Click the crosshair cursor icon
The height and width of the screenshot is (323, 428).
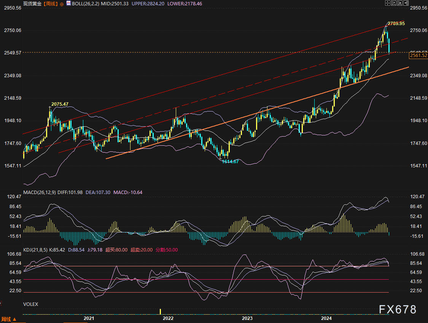(388, 3)
